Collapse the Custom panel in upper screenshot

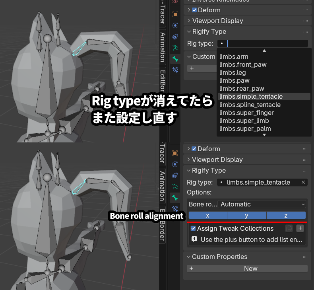point(189,57)
